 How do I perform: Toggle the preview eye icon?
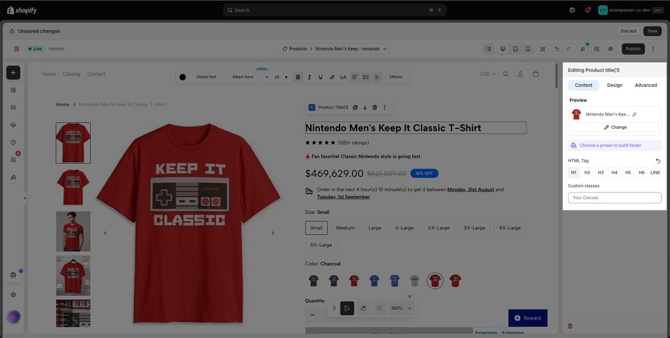[x=610, y=49]
